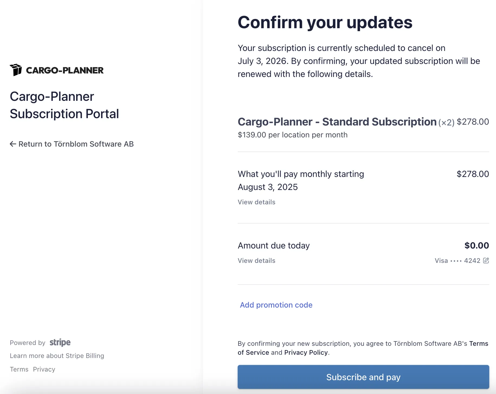Click the Cargo-Planner box logo icon

pos(17,70)
